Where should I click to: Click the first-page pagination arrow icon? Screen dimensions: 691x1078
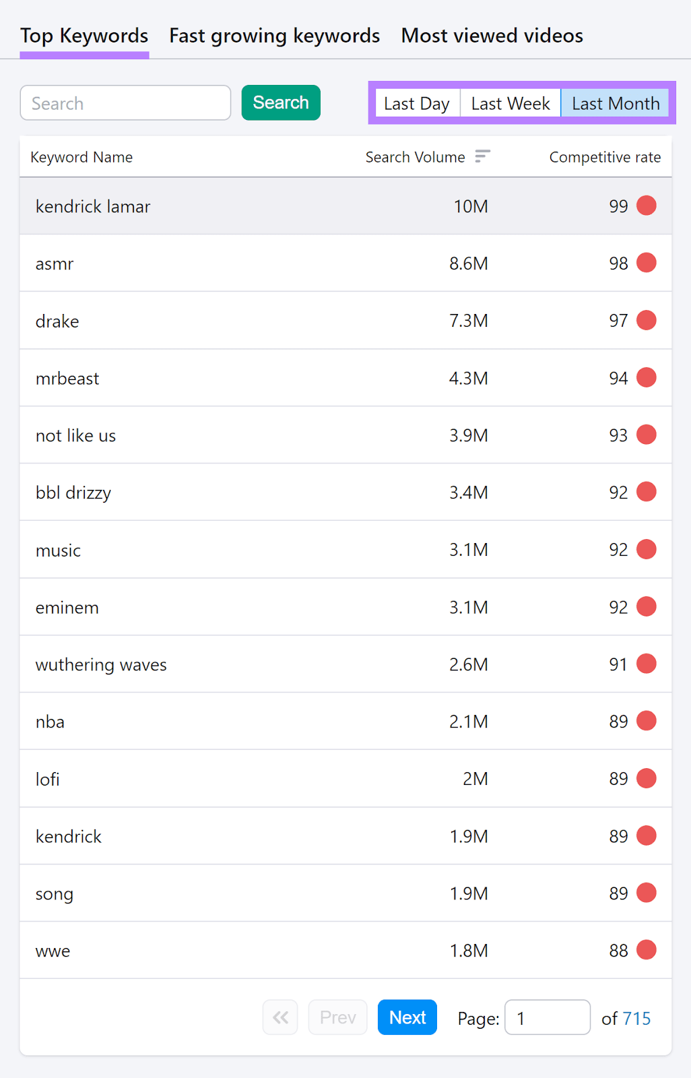(x=279, y=1017)
